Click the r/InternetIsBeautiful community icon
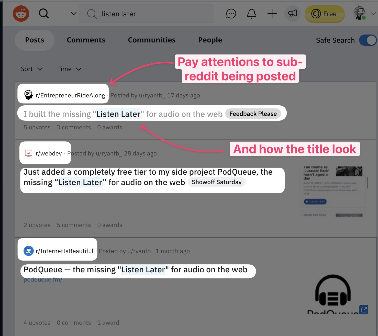 (x=29, y=251)
